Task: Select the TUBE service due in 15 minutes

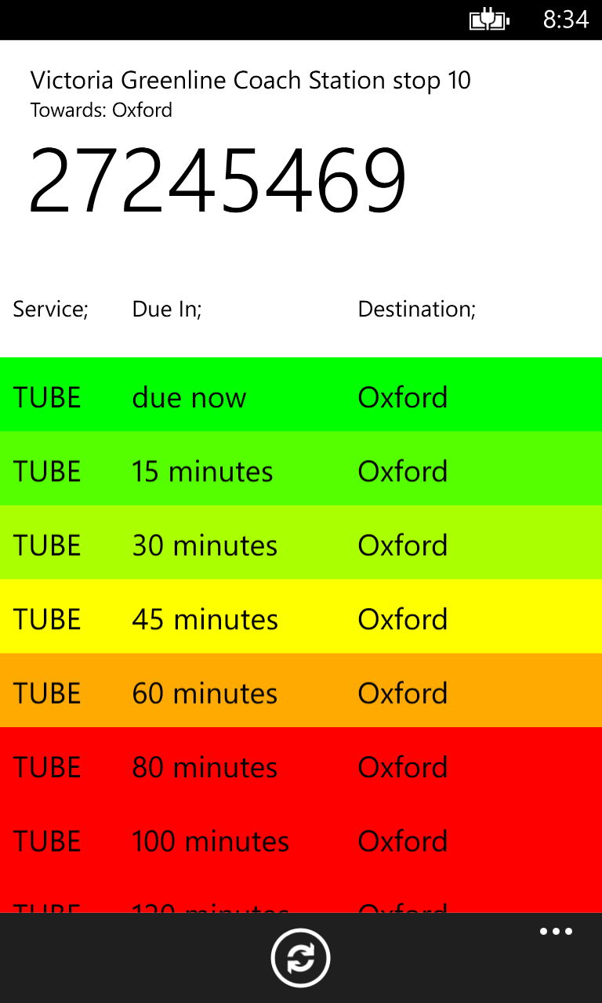Action: point(301,468)
